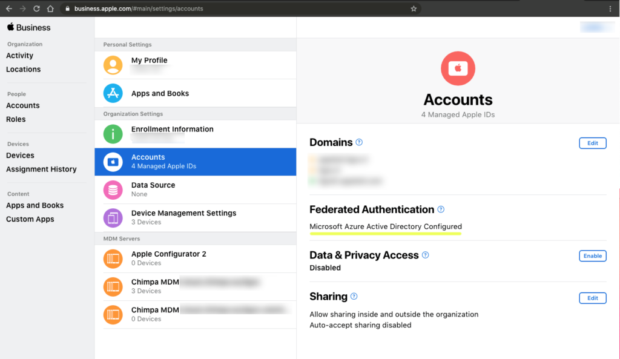Screen dimensions: 620x359
Task: Open Apps and Books under Content
Action: coord(35,206)
